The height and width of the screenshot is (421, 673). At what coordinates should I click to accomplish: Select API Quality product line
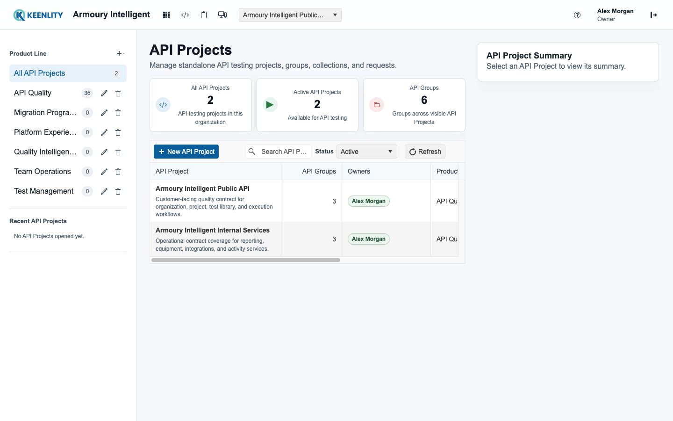coord(33,93)
